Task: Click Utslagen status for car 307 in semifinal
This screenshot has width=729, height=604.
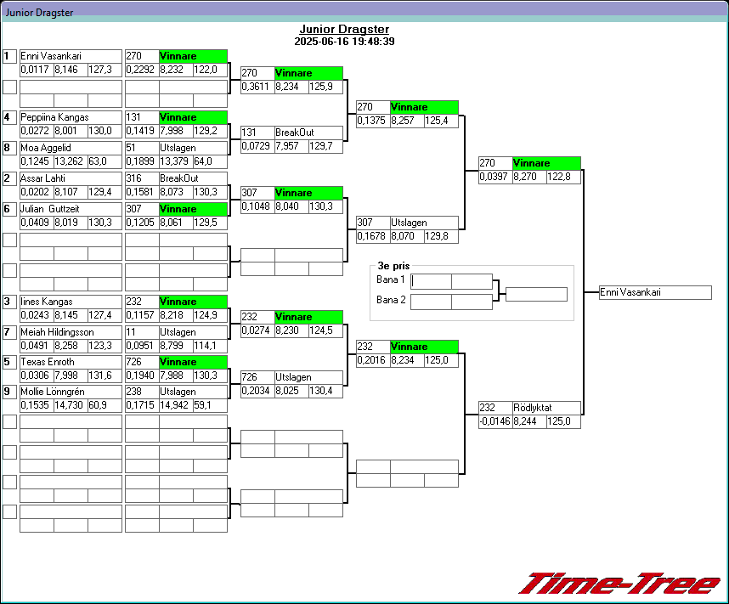Action: coord(424,223)
